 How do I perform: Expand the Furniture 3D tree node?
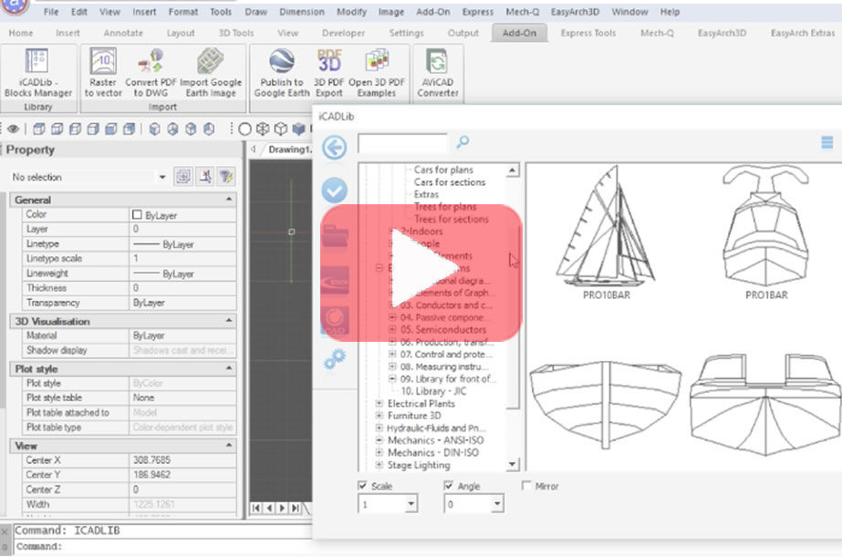click(x=379, y=416)
